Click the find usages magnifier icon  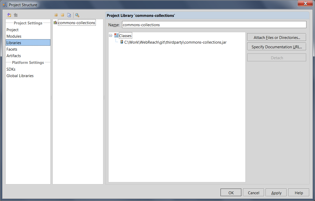tap(77, 15)
